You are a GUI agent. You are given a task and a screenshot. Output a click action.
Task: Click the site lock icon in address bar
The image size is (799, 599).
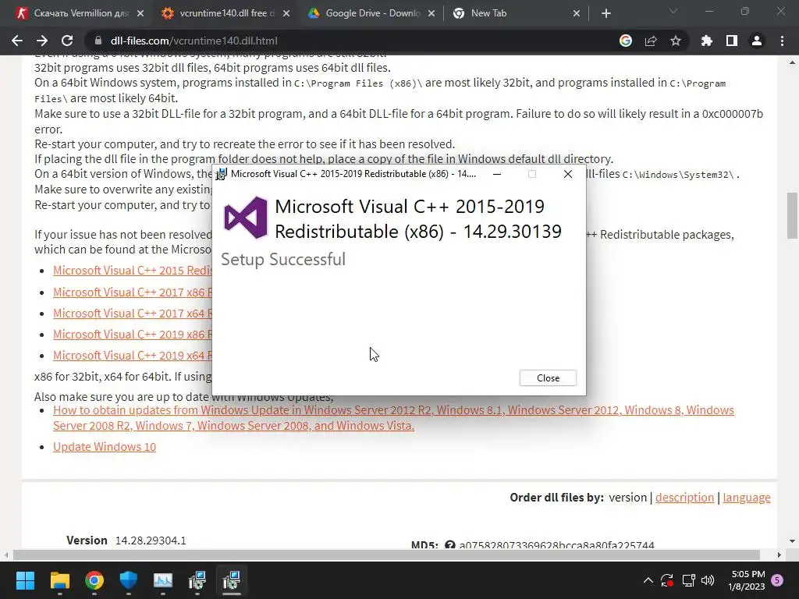click(x=98, y=41)
